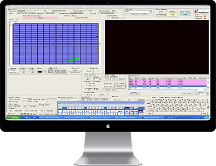Select the highlighted blue row in Defect list

pyautogui.click(x=168, y=86)
